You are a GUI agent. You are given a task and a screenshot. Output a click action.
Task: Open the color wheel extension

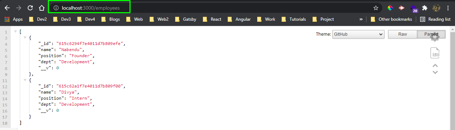click(x=390, y=8)
